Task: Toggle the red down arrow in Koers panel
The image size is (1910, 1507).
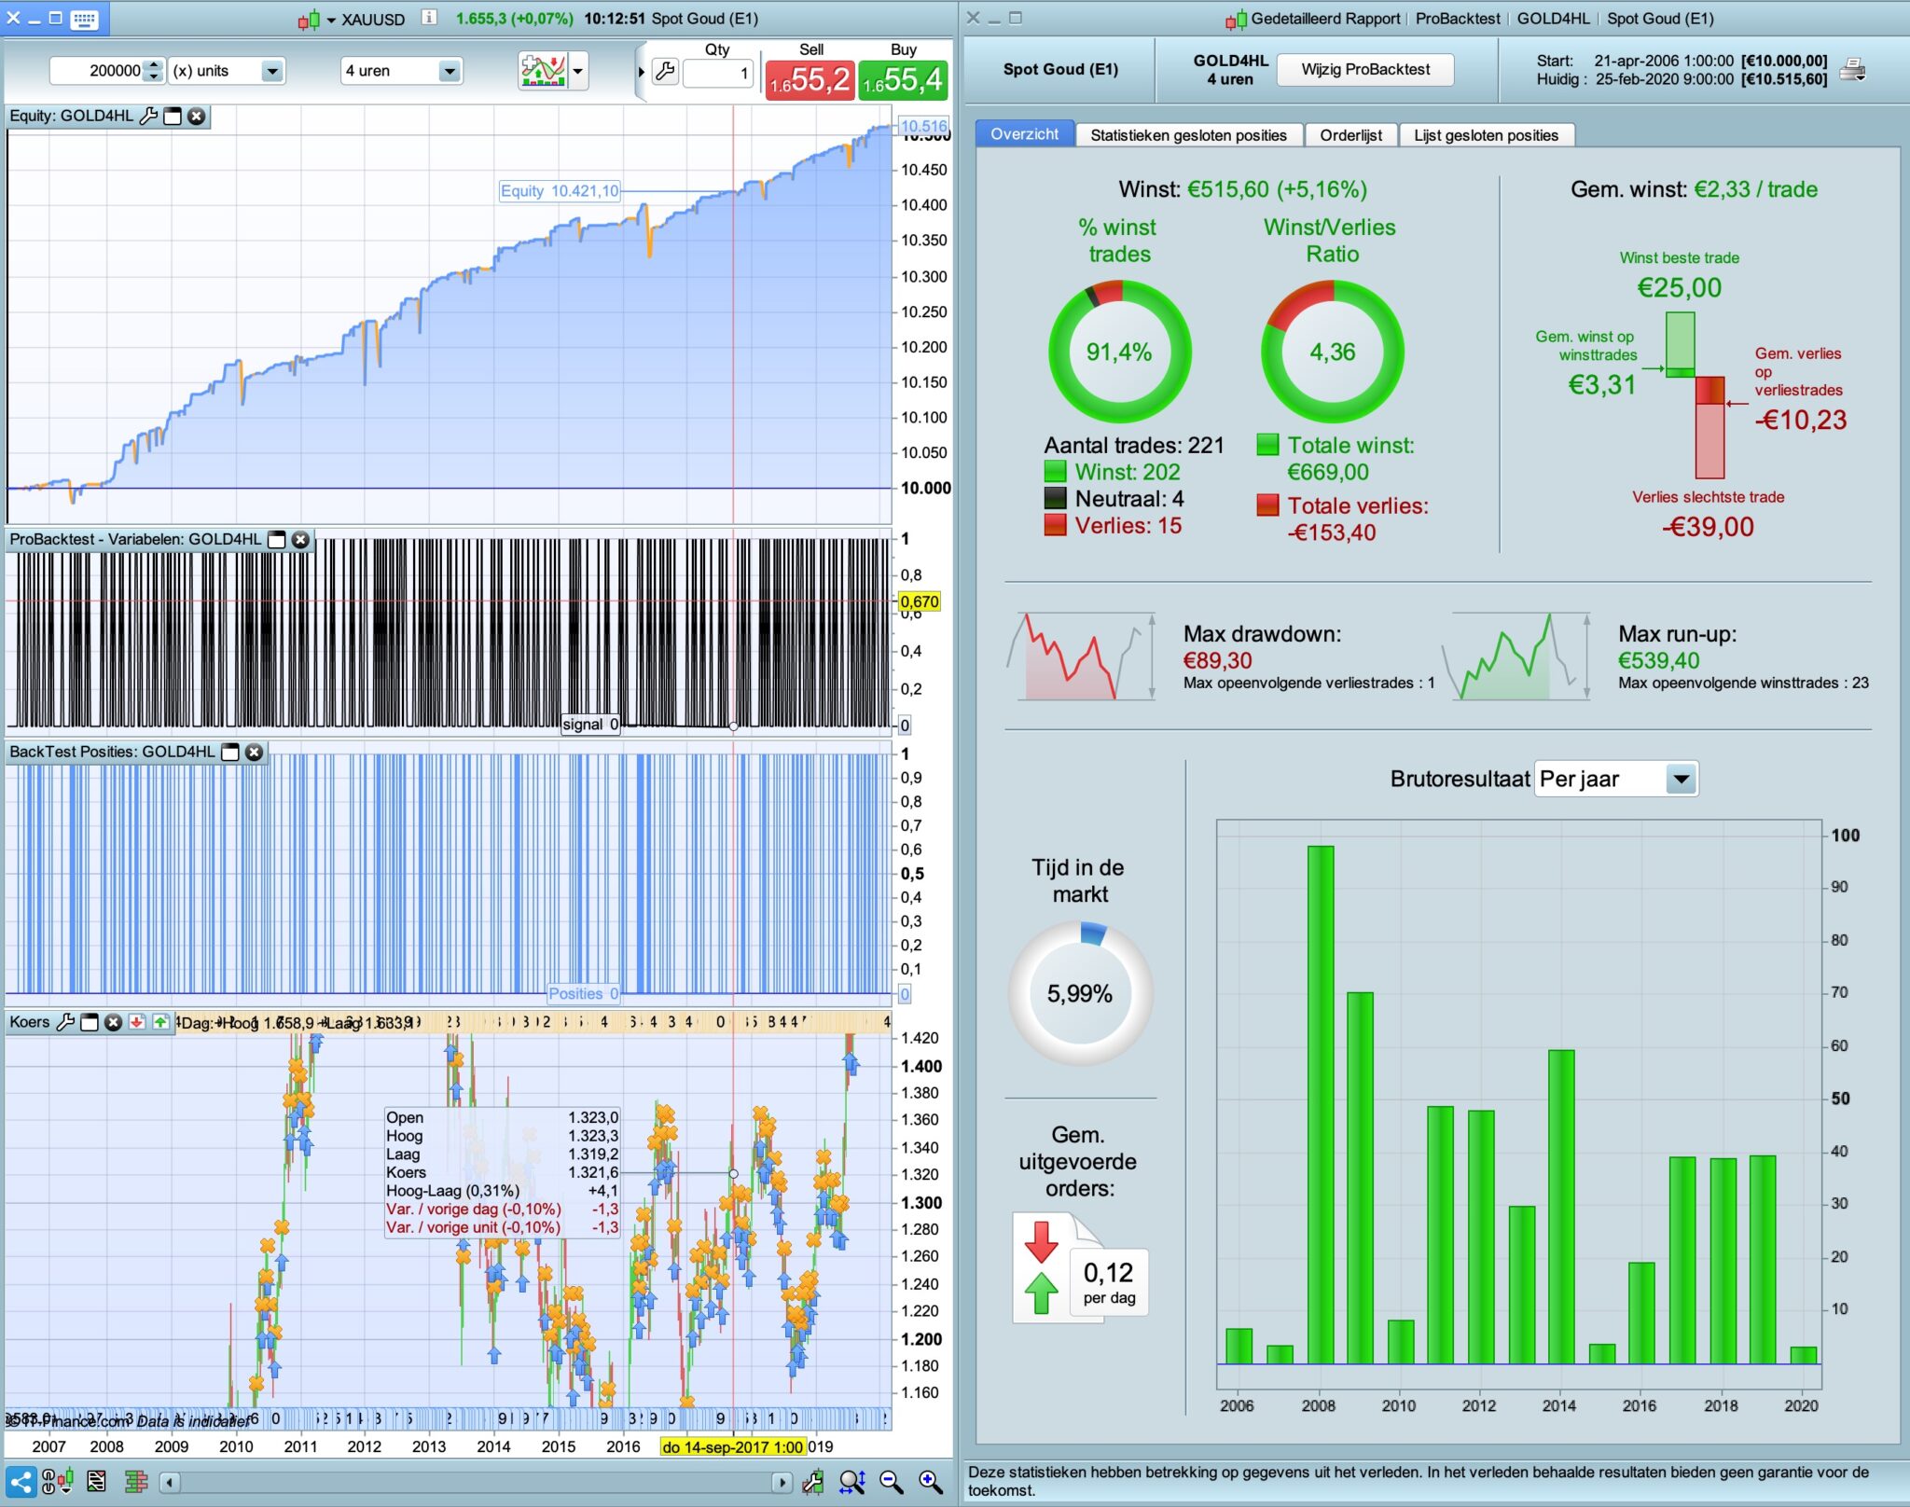Action: click(x=137, y=1022)
